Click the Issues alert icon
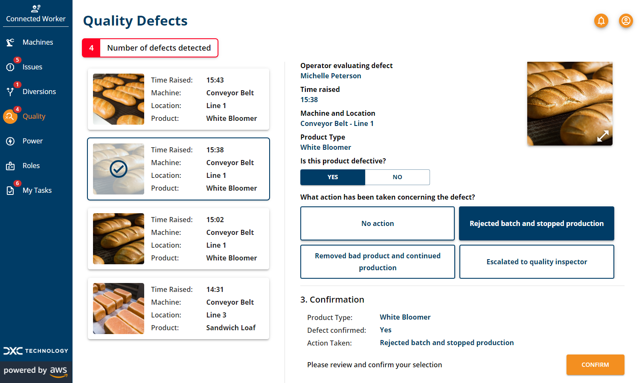The width and height of the screenshot is (642, 383). (10, 67)
